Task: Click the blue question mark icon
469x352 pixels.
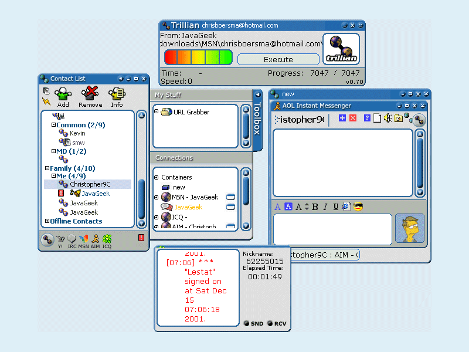Action: click(x=367, y=118)
